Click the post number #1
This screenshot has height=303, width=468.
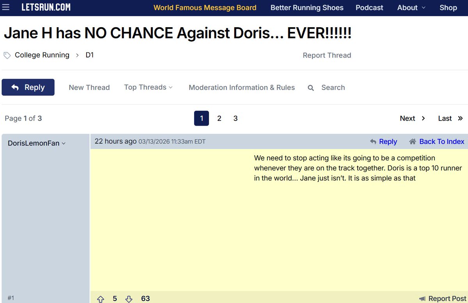[11, 298]
